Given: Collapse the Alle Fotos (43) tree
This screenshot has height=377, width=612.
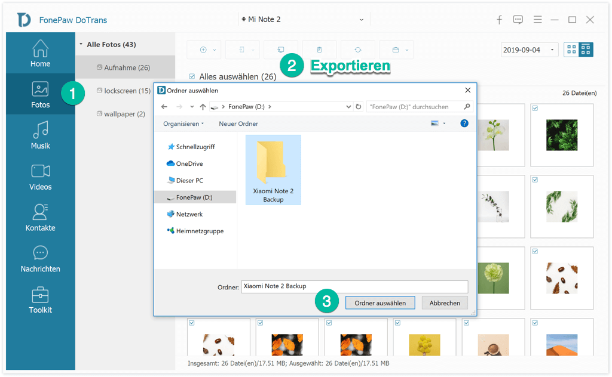Looking at the screenshot, I should click(81, 44).
